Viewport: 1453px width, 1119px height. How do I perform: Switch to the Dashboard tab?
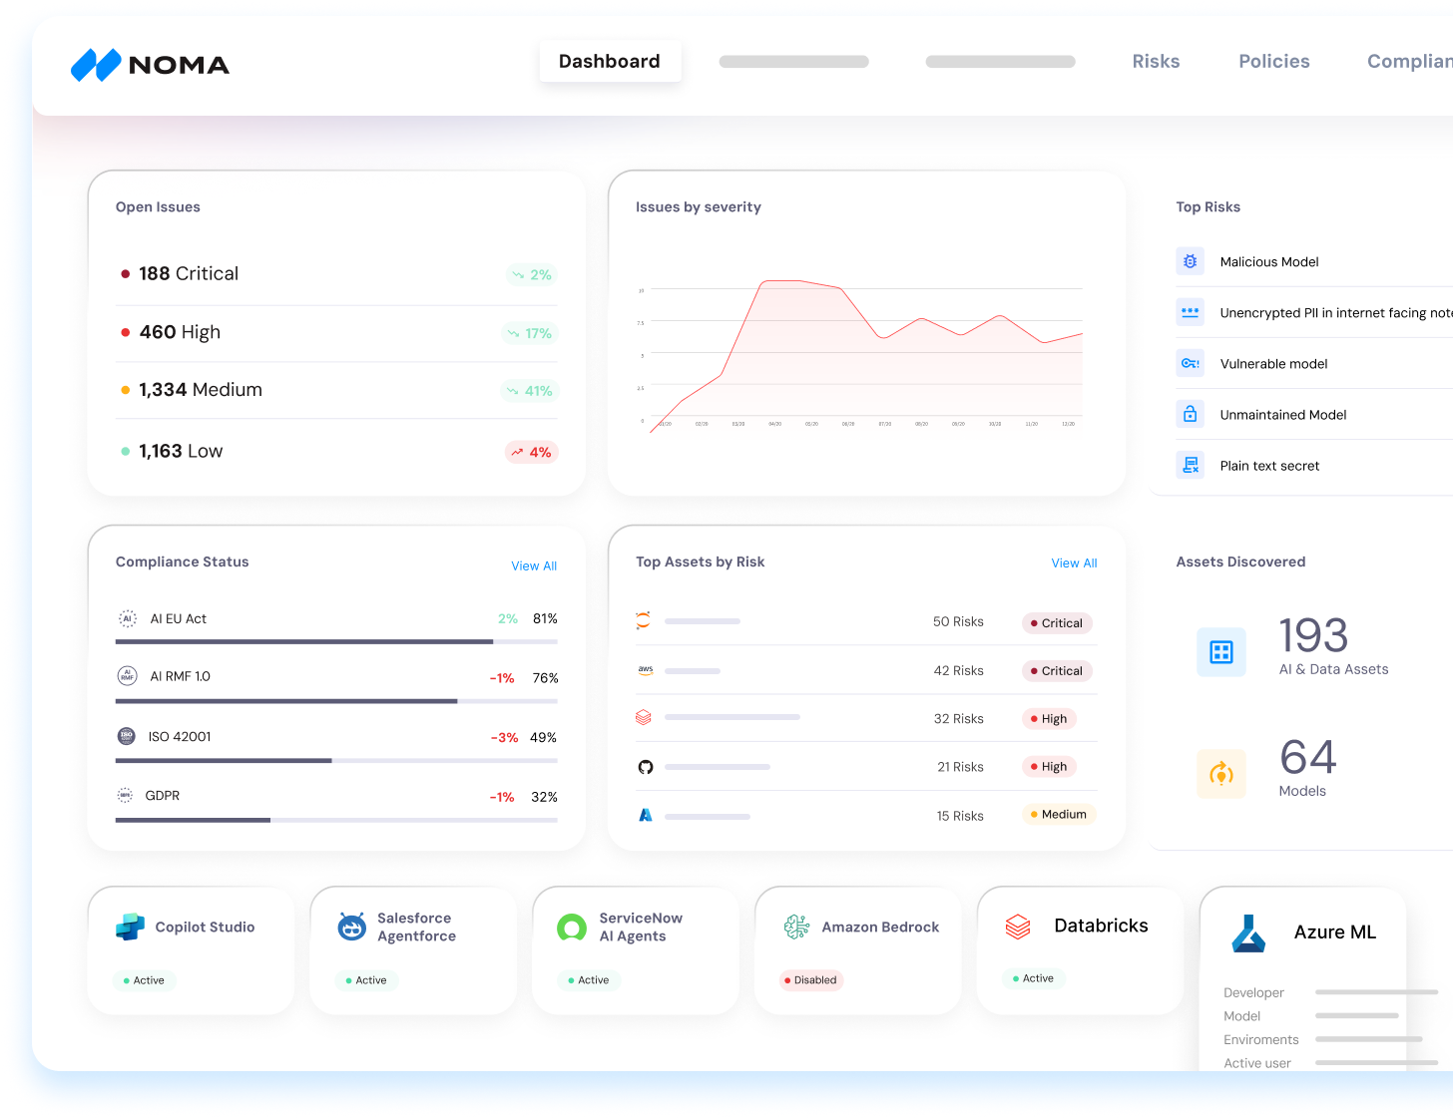click(x=610, y=61)
